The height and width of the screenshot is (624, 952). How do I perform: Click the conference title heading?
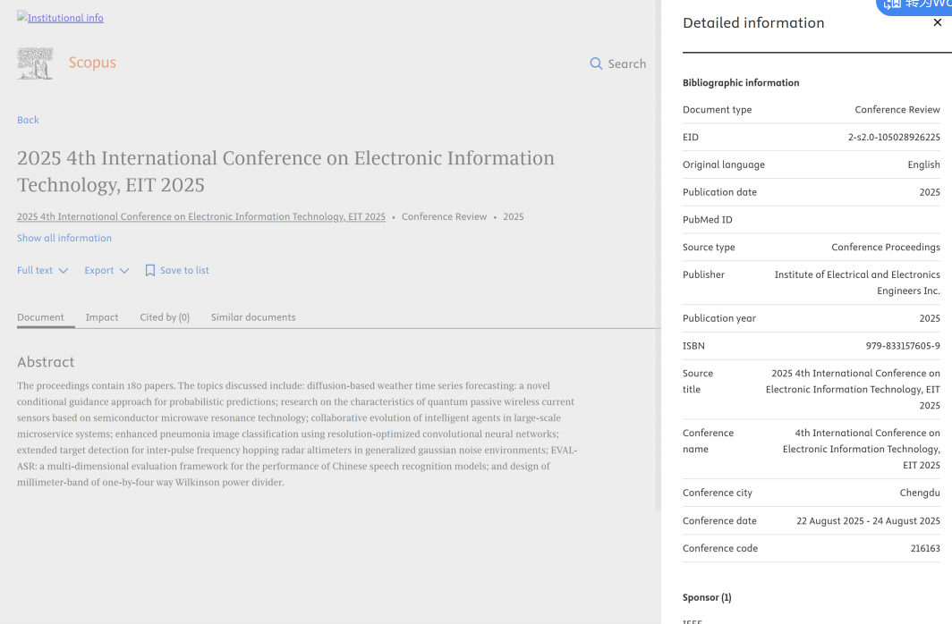(x=285, y=171)
